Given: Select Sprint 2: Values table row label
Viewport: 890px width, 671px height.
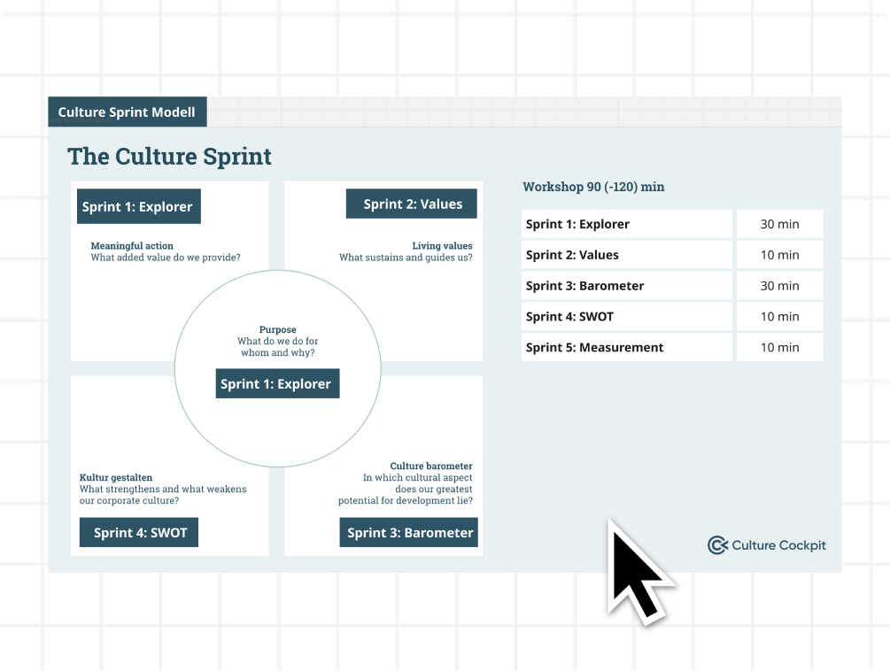Looking at the screenshot, I should tap(572, 255).
